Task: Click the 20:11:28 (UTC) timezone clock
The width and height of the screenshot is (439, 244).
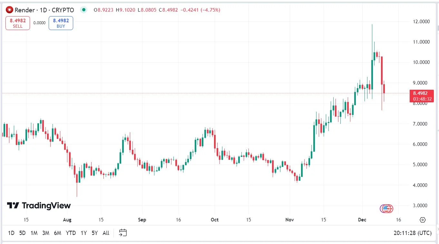Action: pos(412,233)
